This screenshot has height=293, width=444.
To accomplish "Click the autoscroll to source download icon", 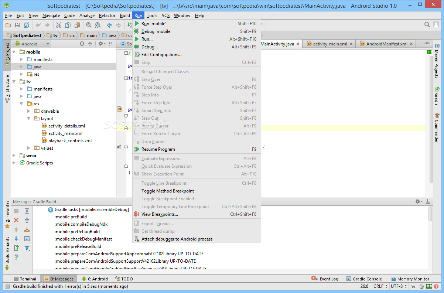I will [27, 229].
